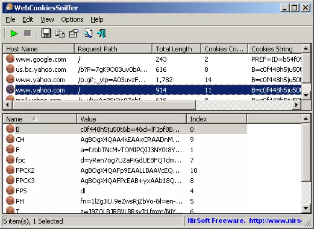The height and width of the screenshot is (229, 314).
Task: Click cookie icon of B cookie row
Action: click(x=10, y=129)
